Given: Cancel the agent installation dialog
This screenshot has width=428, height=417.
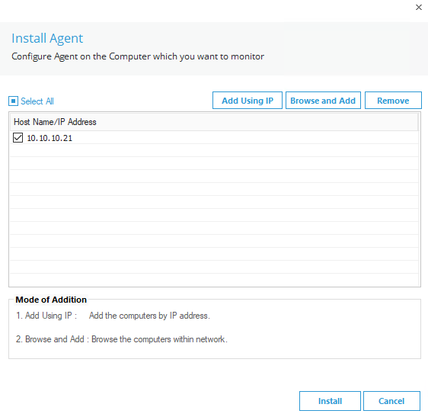Looking at the screenshot, I should [391, 401].
